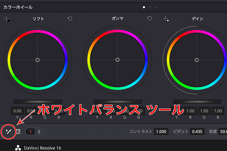Reset the Lift (リフト) color wheel

(70, 18)
